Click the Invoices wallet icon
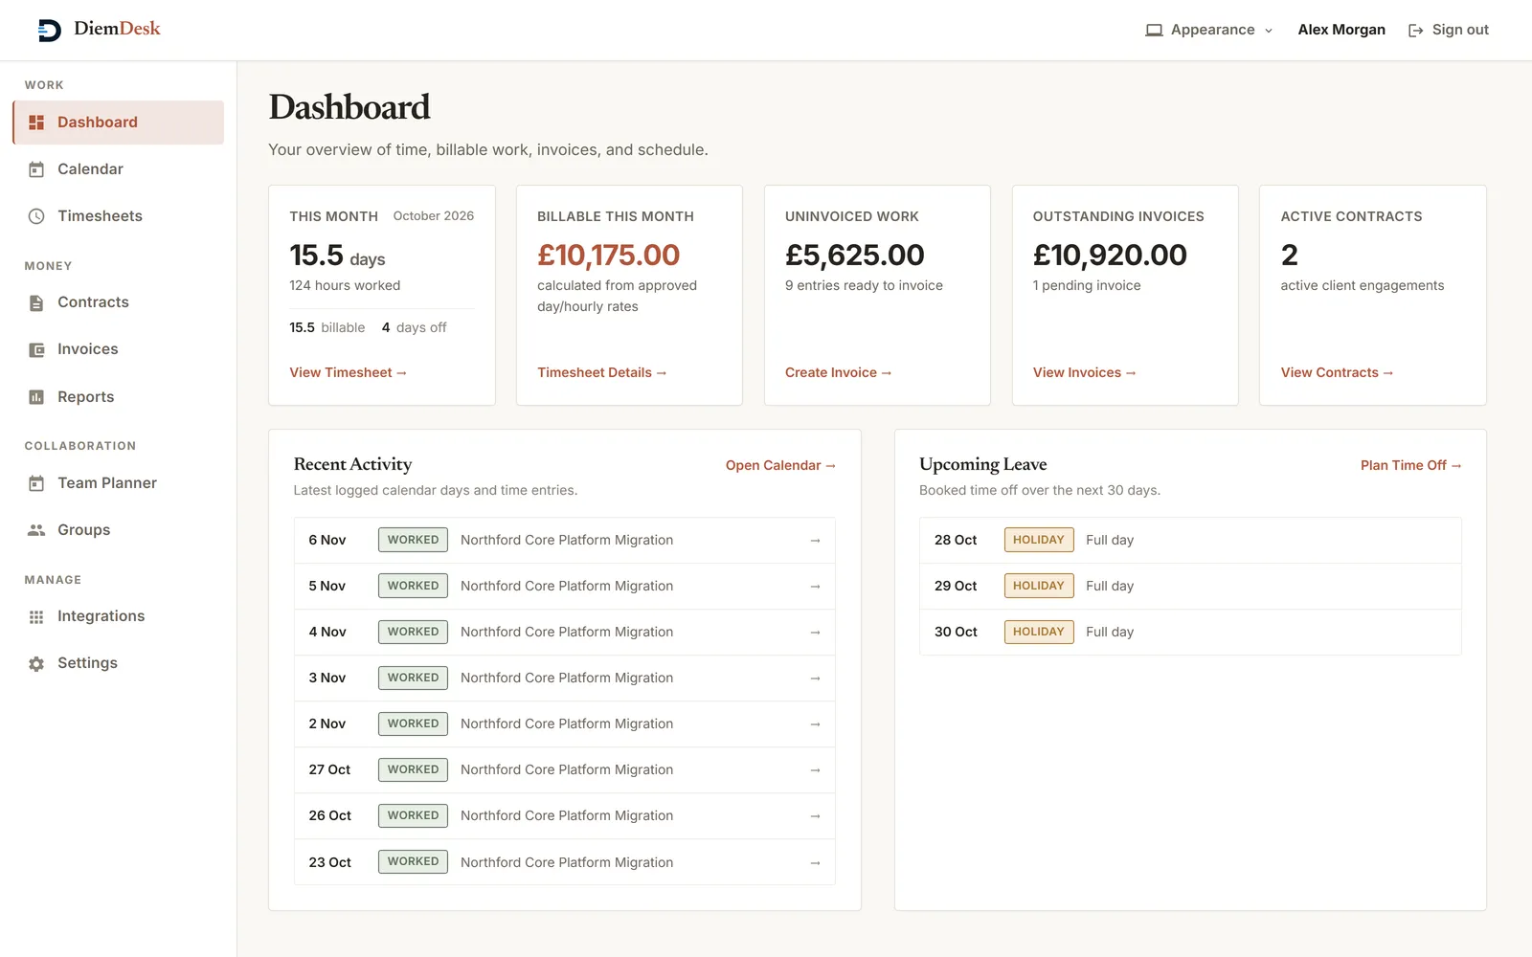The height and width of the screenshot is (957, 1532). click(x=36, y=349)
